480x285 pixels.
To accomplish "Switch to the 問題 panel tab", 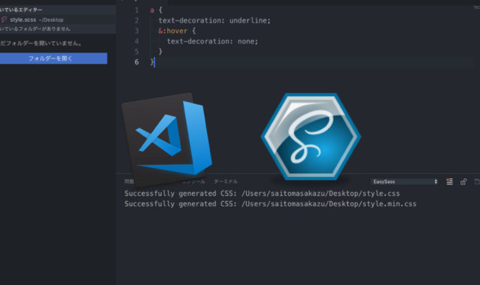I will click(x=129, y=181).
